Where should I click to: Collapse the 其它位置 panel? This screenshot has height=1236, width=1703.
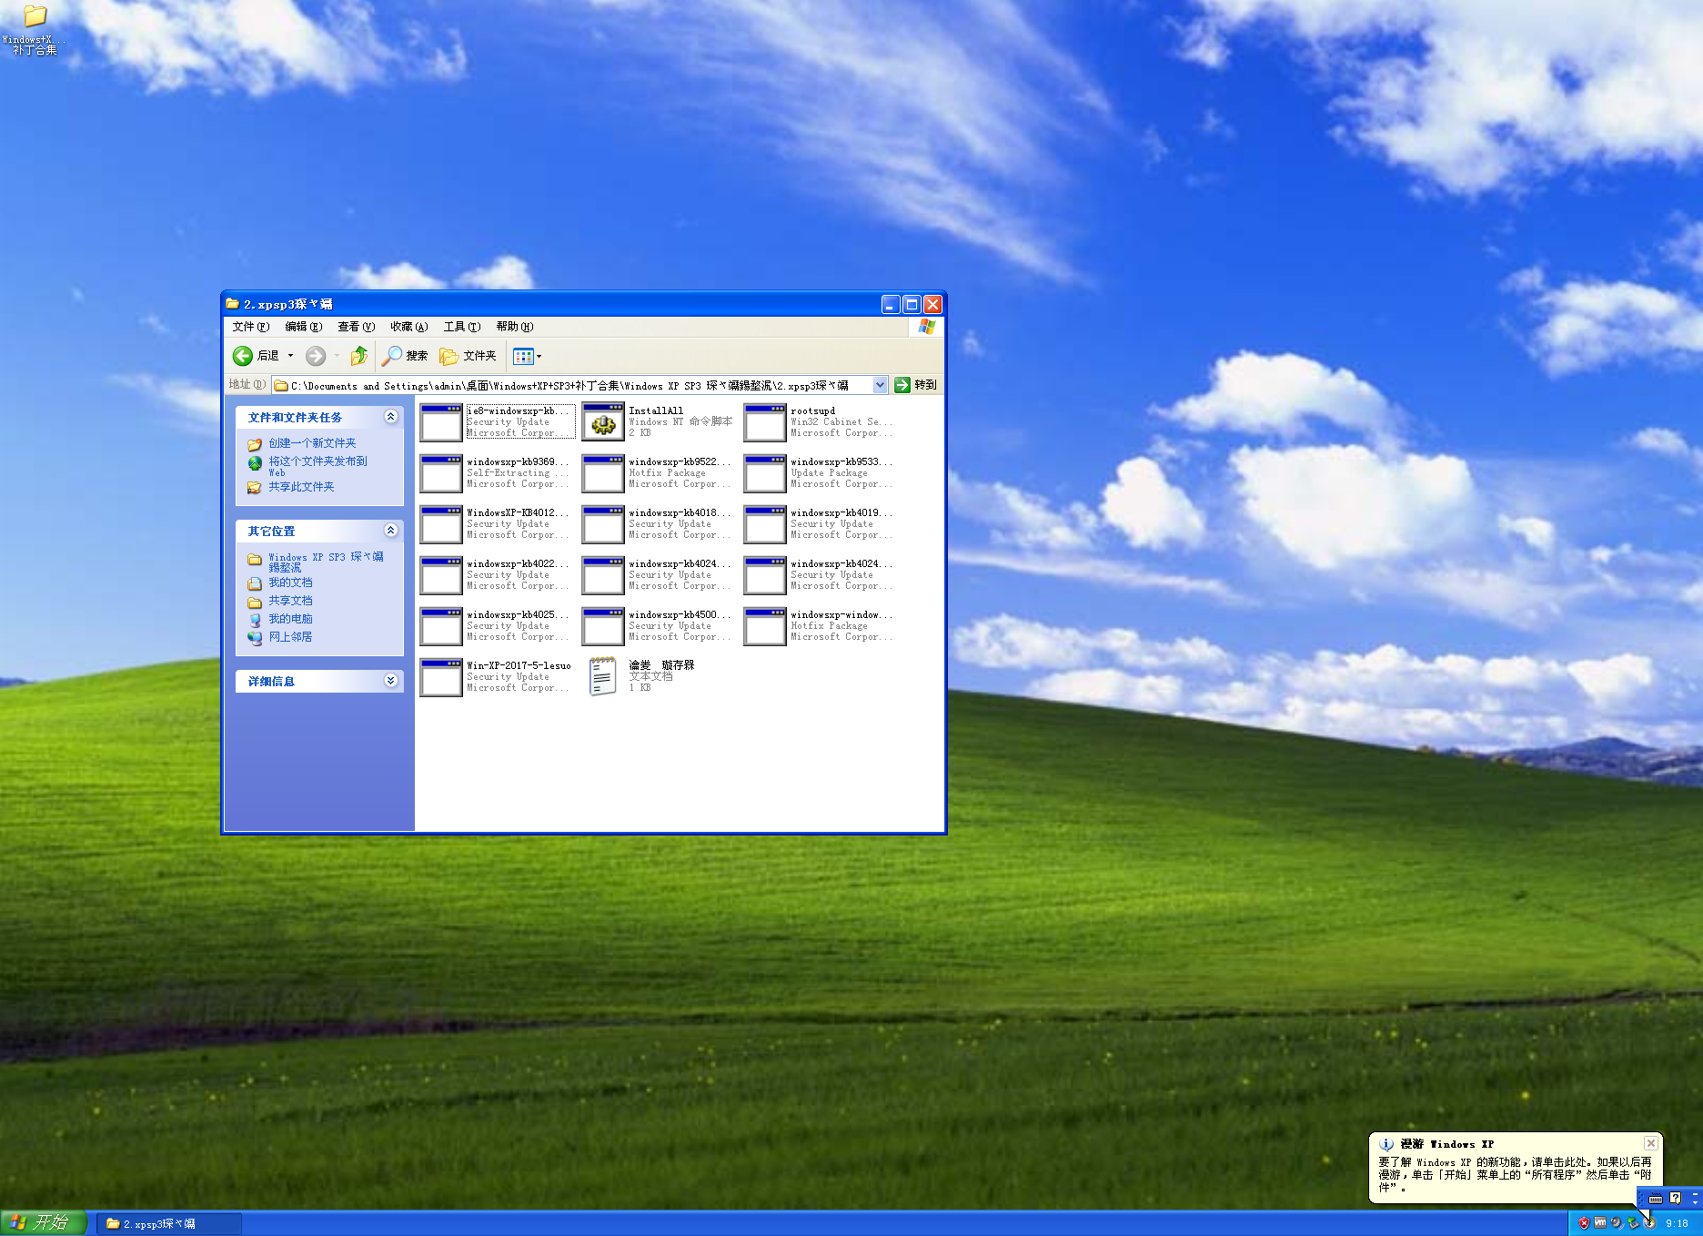391,531
